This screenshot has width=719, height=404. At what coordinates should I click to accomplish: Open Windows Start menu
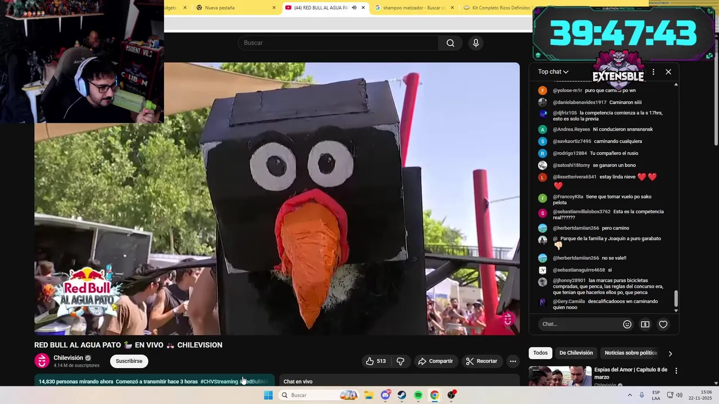click(269, 395)
